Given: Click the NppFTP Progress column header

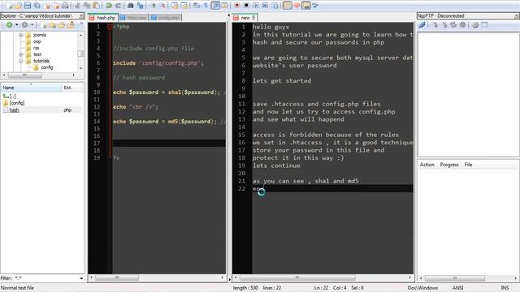Looking at the screenshot, I should pos(449,165).
